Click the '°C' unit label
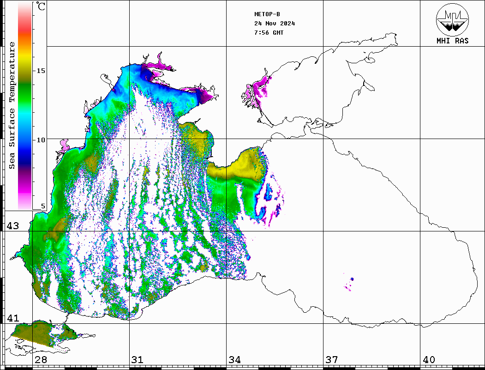485x370 pixels. click(x=41, y=6)
